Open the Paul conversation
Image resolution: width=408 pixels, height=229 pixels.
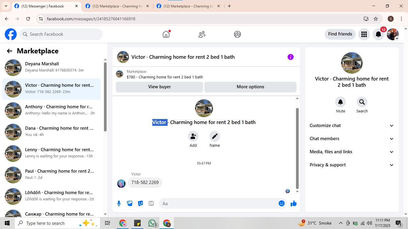[x=51, y=175]
